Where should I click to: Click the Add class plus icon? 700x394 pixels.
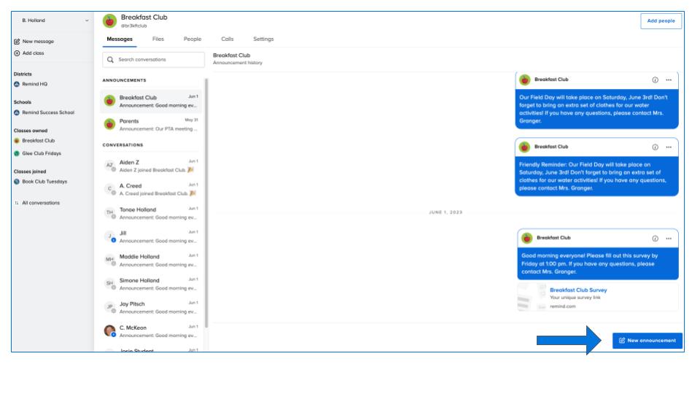pyautogui.click(x=17, y=53)
